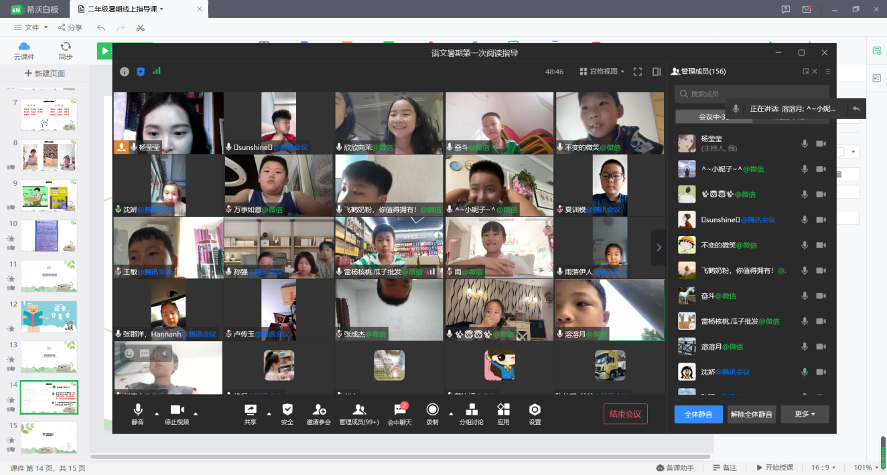Select slide 8 thumbnail
887x475 pixels.
coord(50,155)
